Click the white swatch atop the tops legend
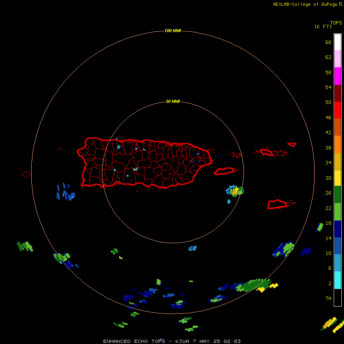The width and height of the screenshot is (344, 344). pos(338,42)
